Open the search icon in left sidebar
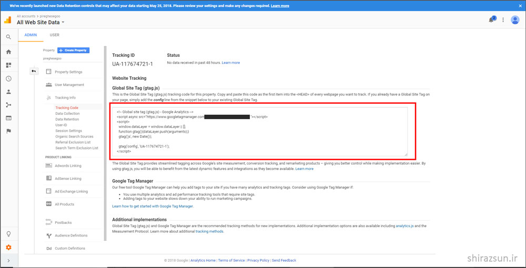The image size is (526, 268). (x=9, y=37)
